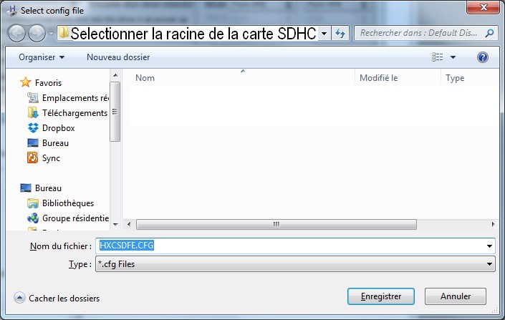Viewport: 505px width, 320px height.
Task: Open Bibliothèques in navigation tree
Action: (x=68, y=203)
